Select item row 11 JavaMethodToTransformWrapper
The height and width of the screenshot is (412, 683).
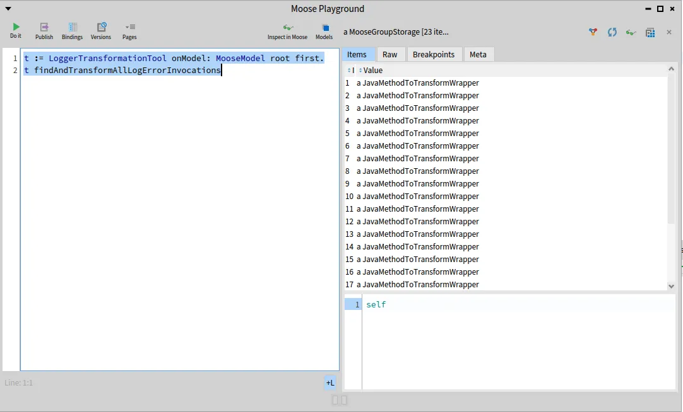(x=506, y=209)
